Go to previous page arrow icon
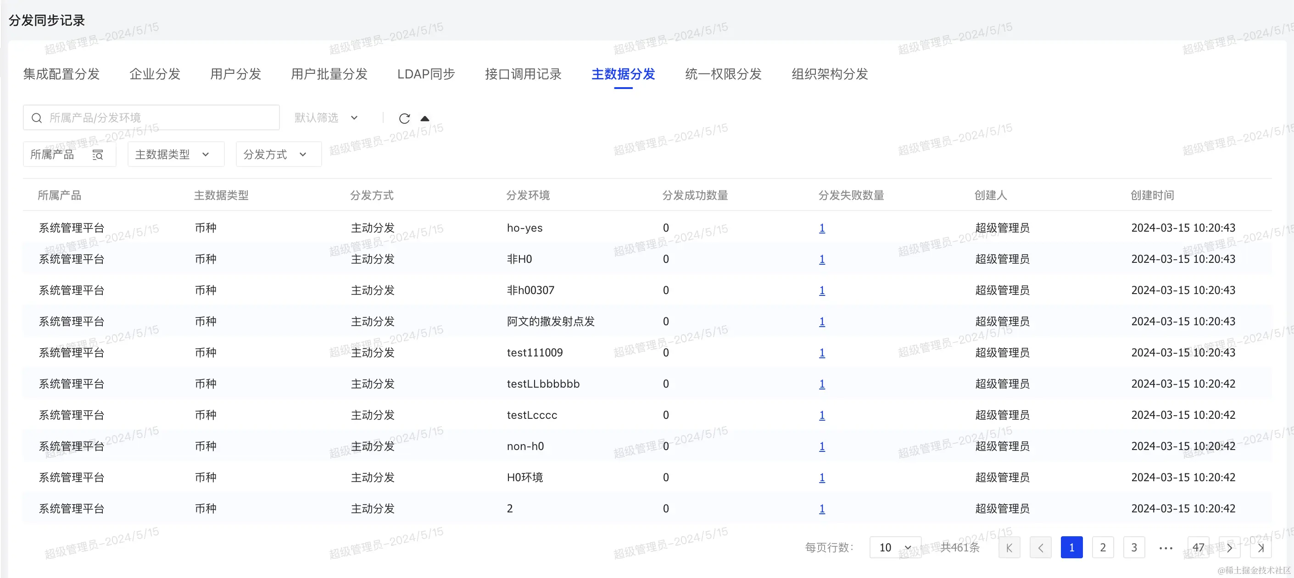 tap(1040, 547)
